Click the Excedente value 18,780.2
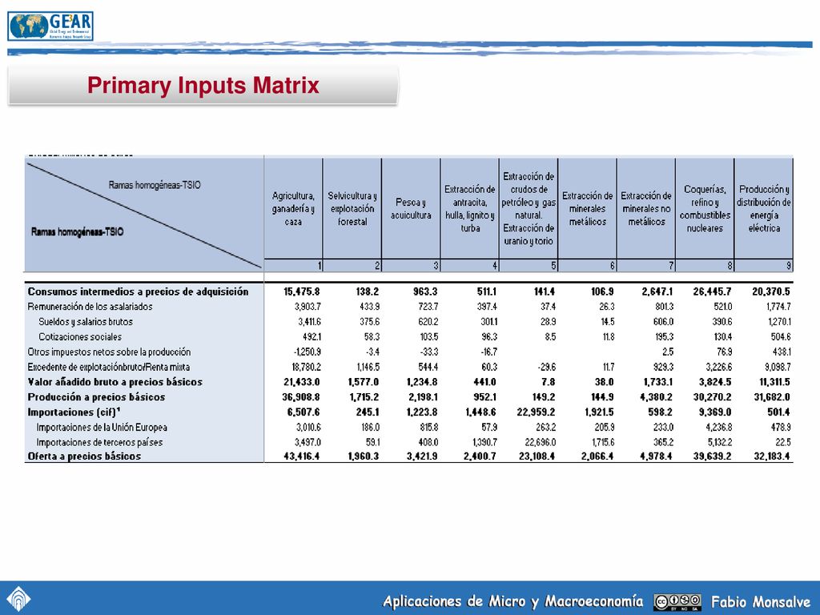820x615 pixels. pos(306,367)
